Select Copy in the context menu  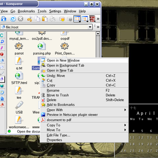pos(84,85)
